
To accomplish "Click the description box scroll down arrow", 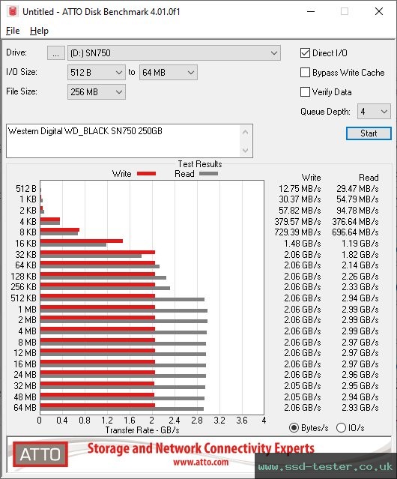I will click(246, 150).
